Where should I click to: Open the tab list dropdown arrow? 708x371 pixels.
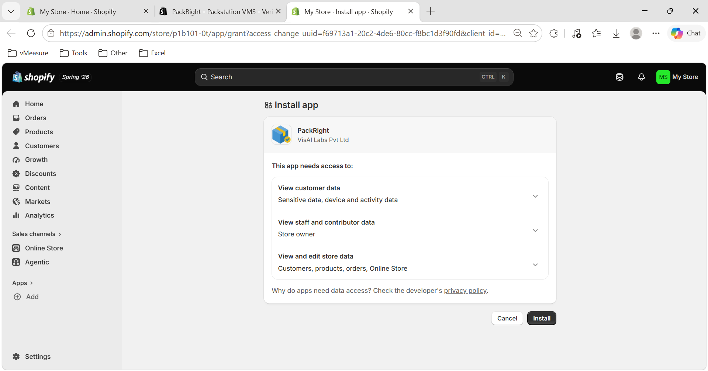11,11
